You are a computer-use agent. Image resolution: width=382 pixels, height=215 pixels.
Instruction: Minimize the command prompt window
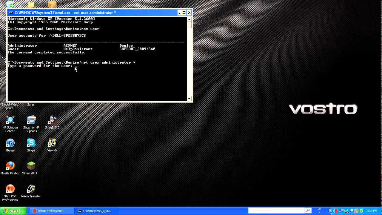coord(179,13)
